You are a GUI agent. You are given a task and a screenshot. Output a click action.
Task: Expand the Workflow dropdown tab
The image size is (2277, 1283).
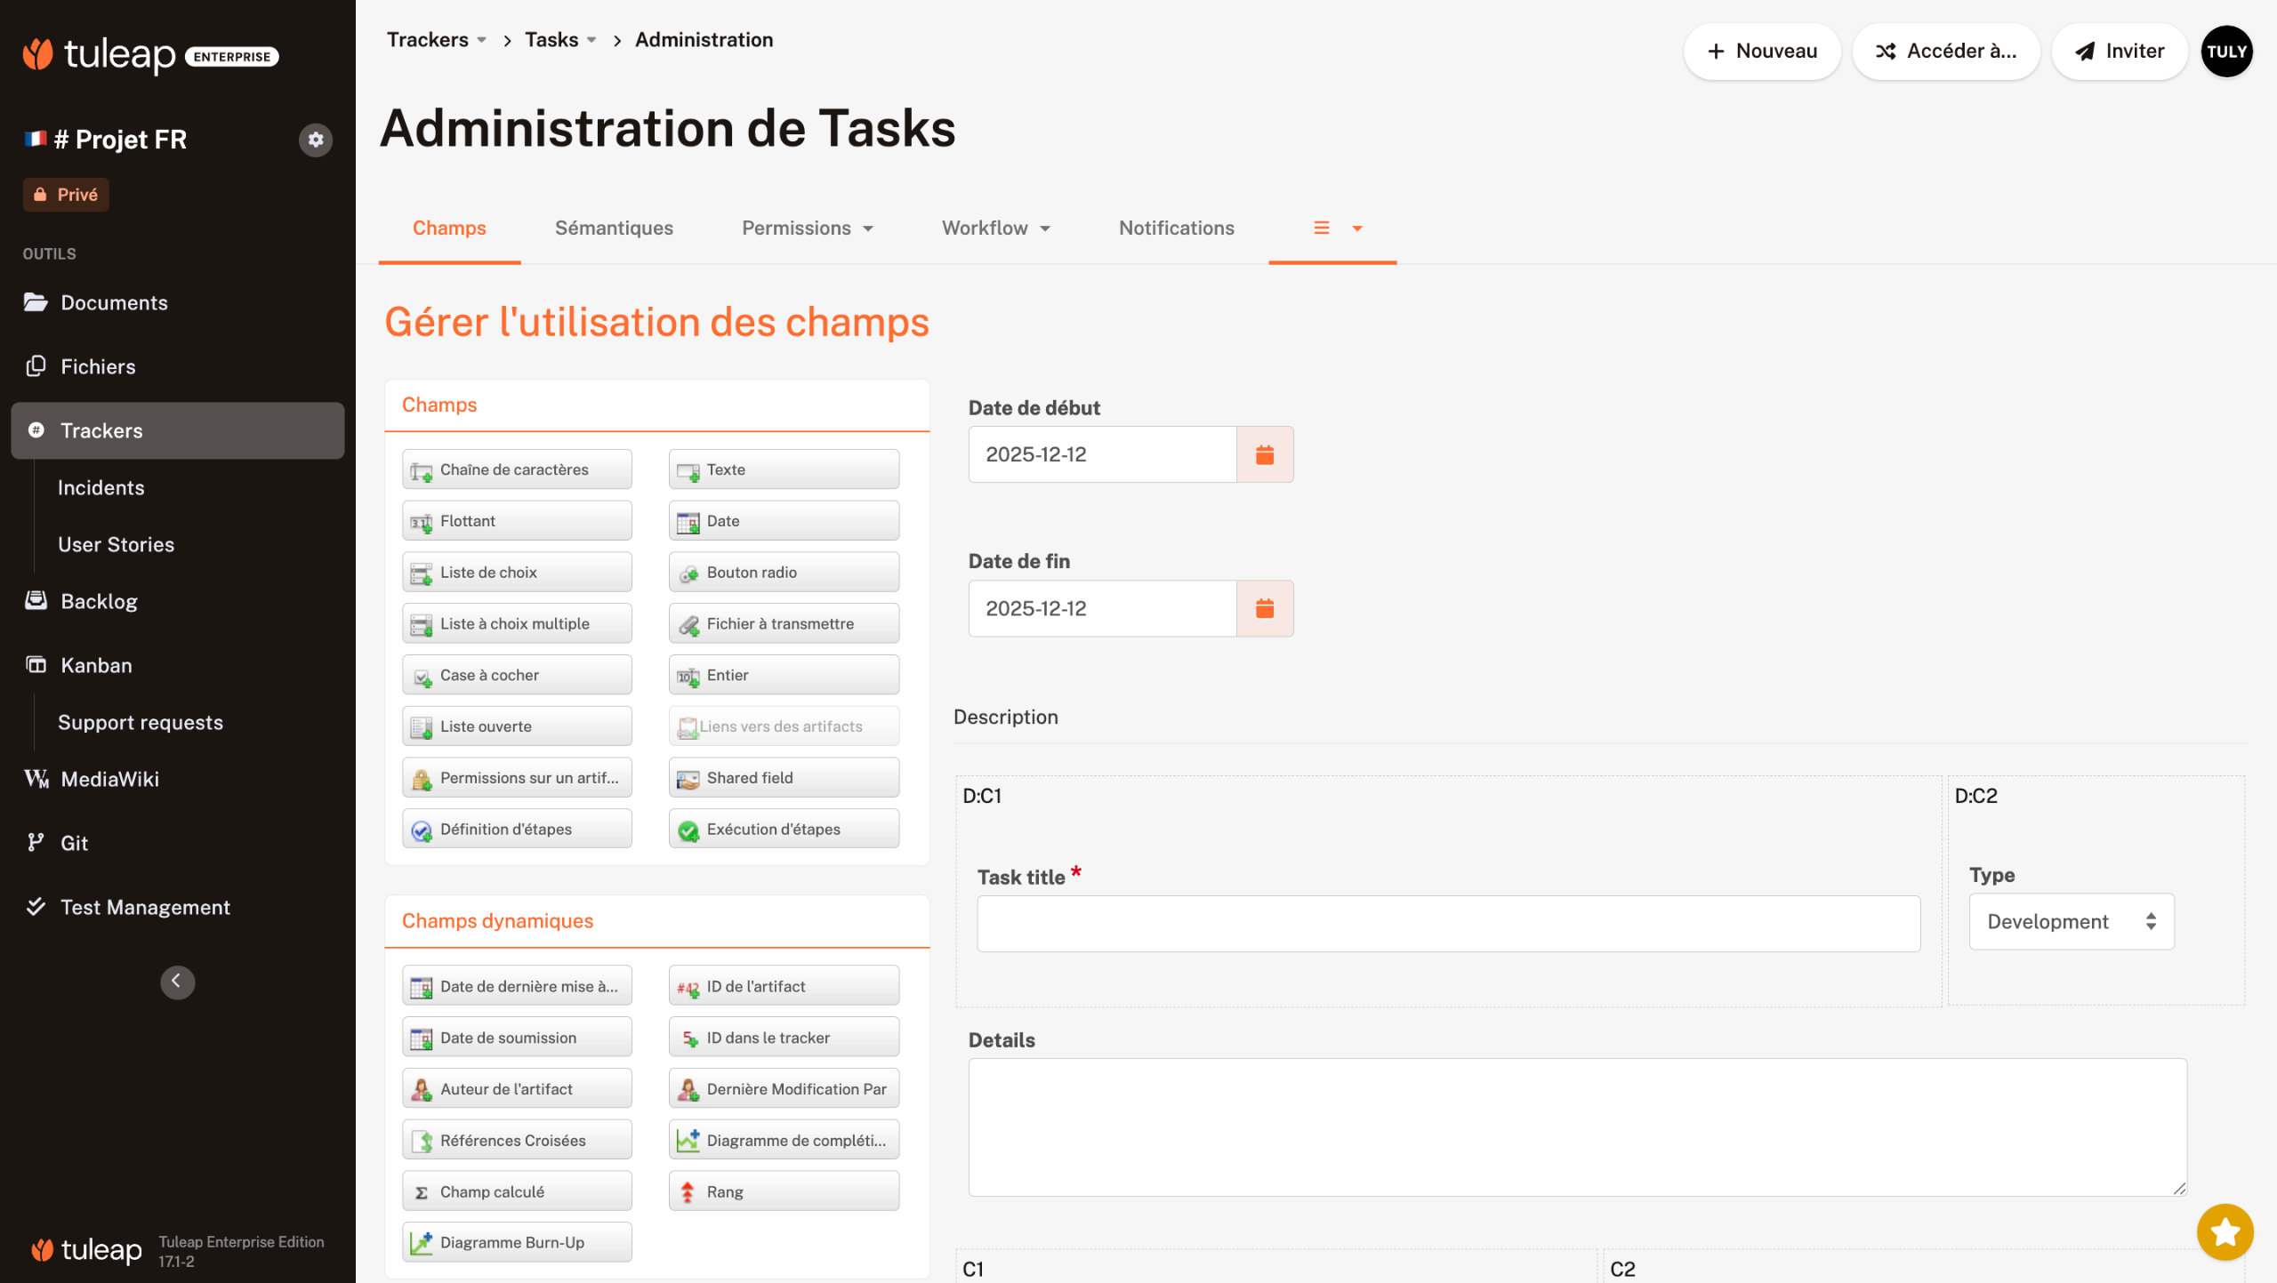point(995,229)
